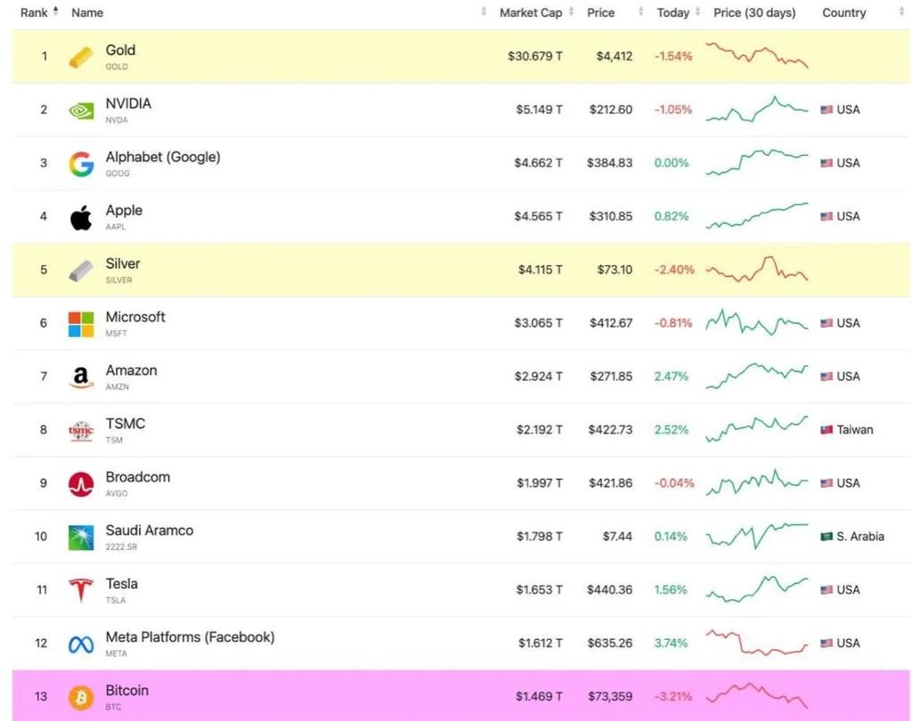The image size is (912, 721).
Task: Open the Saudi Aramco link
Action: click(150, 531)
